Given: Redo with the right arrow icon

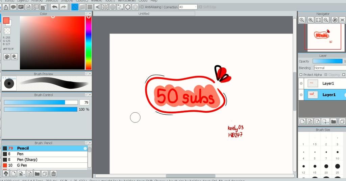Looking at the screenshot, I should (x=64, y=7).
